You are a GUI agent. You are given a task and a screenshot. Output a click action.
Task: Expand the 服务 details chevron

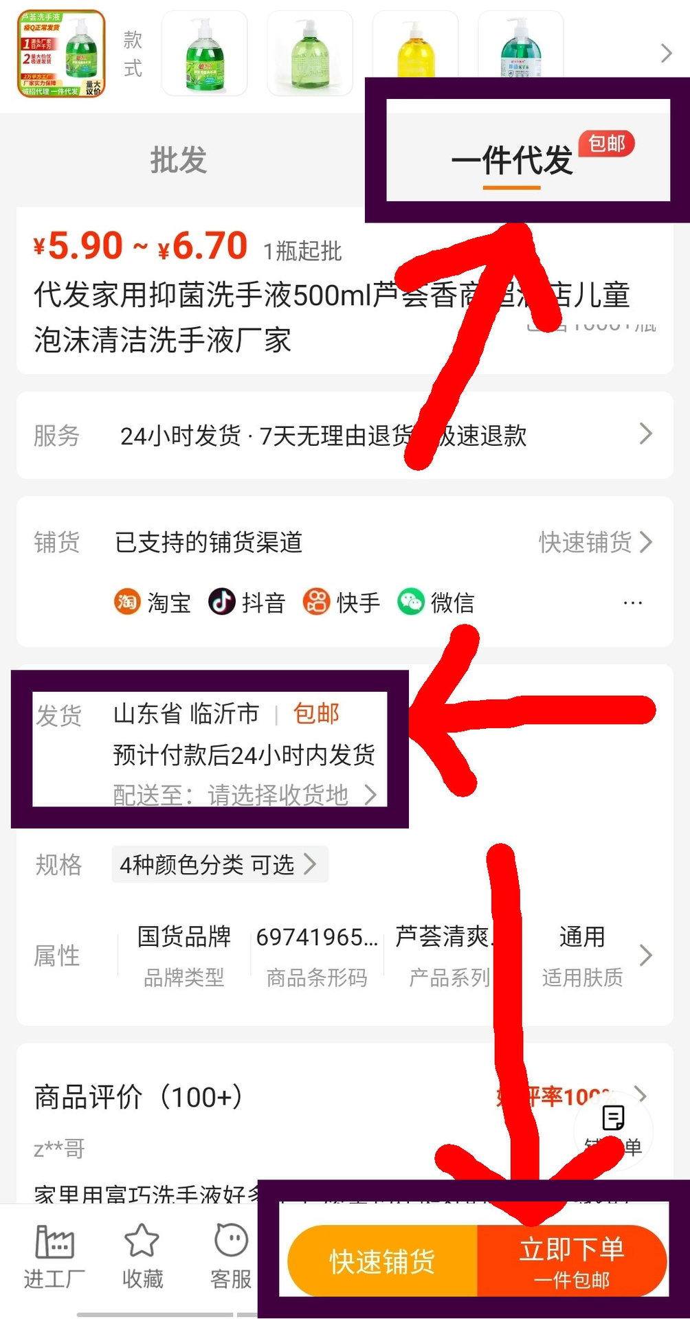(645, 433)
